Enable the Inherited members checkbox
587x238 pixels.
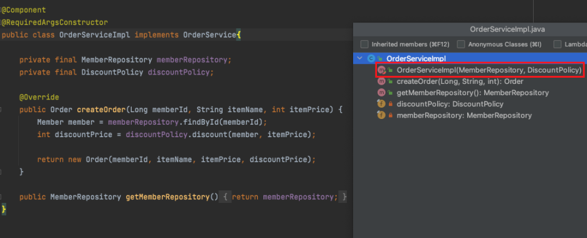(364, 44)
